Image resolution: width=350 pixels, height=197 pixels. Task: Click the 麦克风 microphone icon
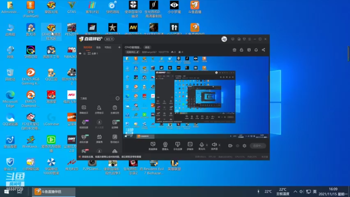(x=201, y=145)
